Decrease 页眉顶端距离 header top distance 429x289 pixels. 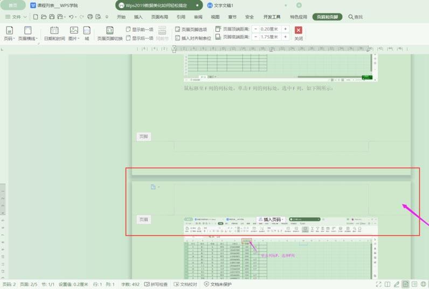coord(255,29)
